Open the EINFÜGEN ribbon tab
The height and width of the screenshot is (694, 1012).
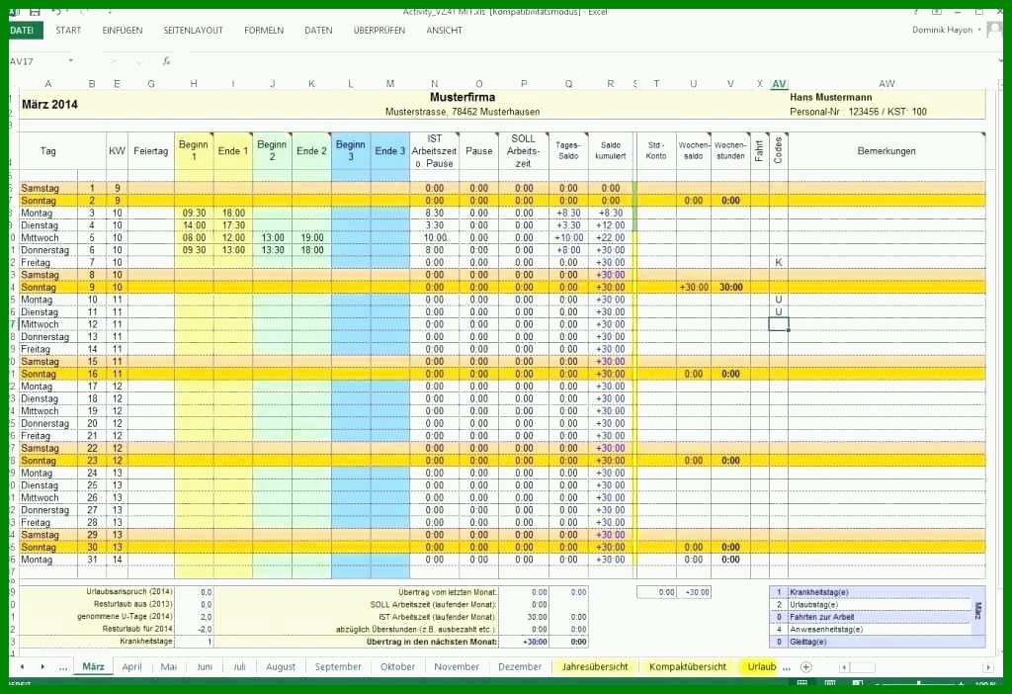[122, 31]
